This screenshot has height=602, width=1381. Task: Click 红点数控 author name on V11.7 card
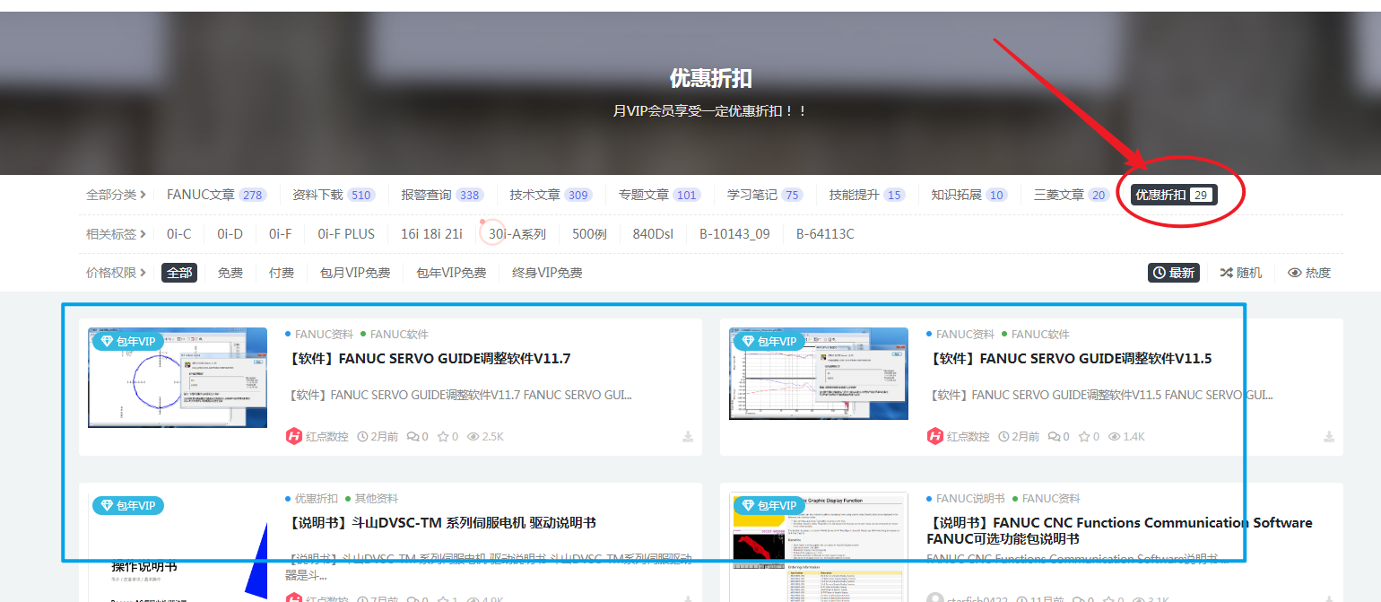(327, 437)
